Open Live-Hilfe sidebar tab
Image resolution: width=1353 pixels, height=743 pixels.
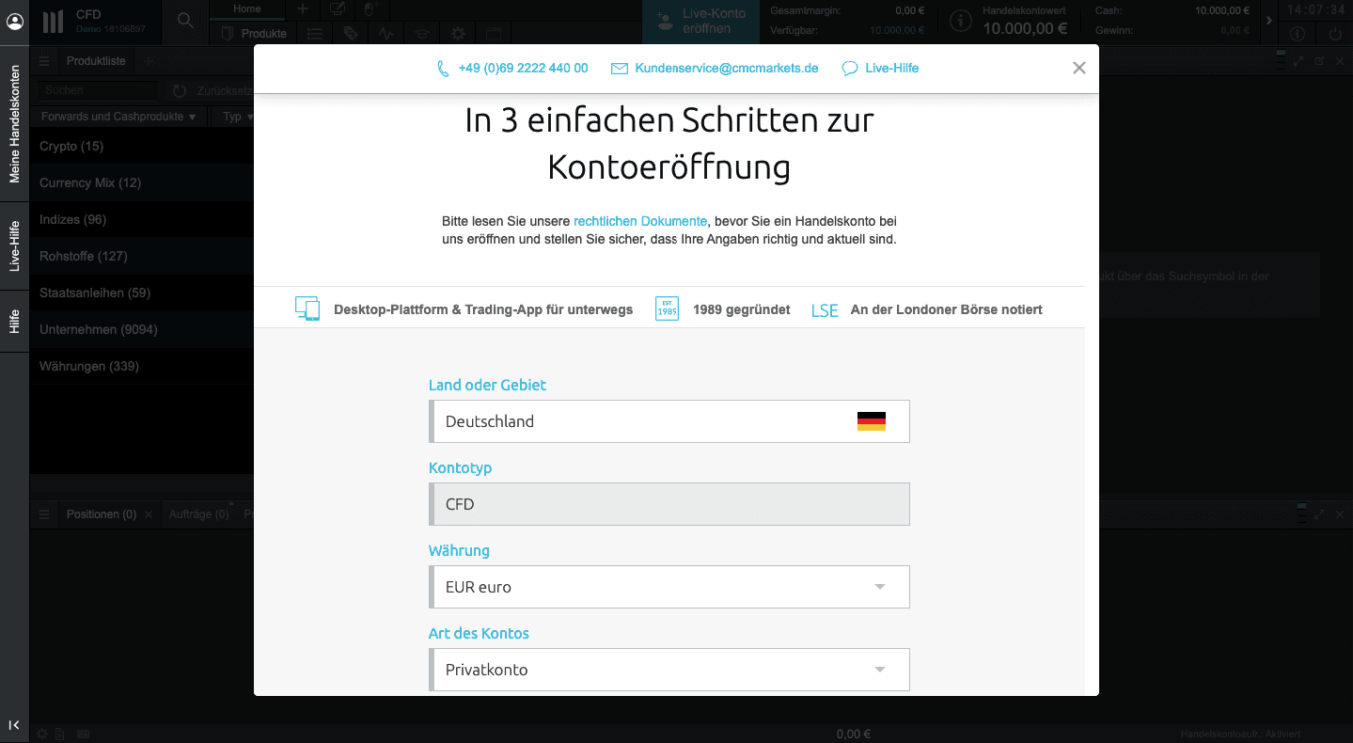[x=14, y=246]
